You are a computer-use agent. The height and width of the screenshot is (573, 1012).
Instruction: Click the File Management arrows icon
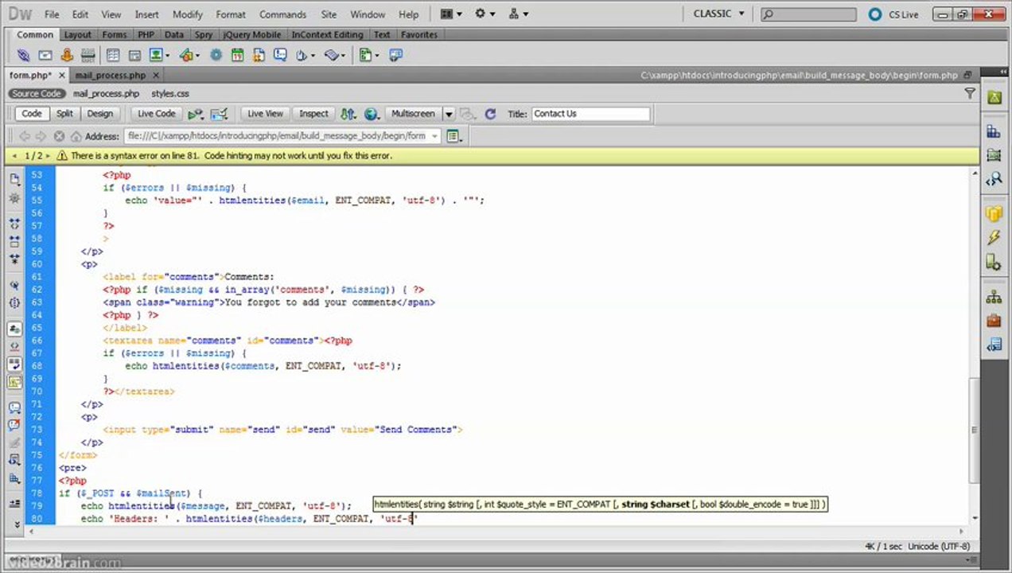point(348,114)
